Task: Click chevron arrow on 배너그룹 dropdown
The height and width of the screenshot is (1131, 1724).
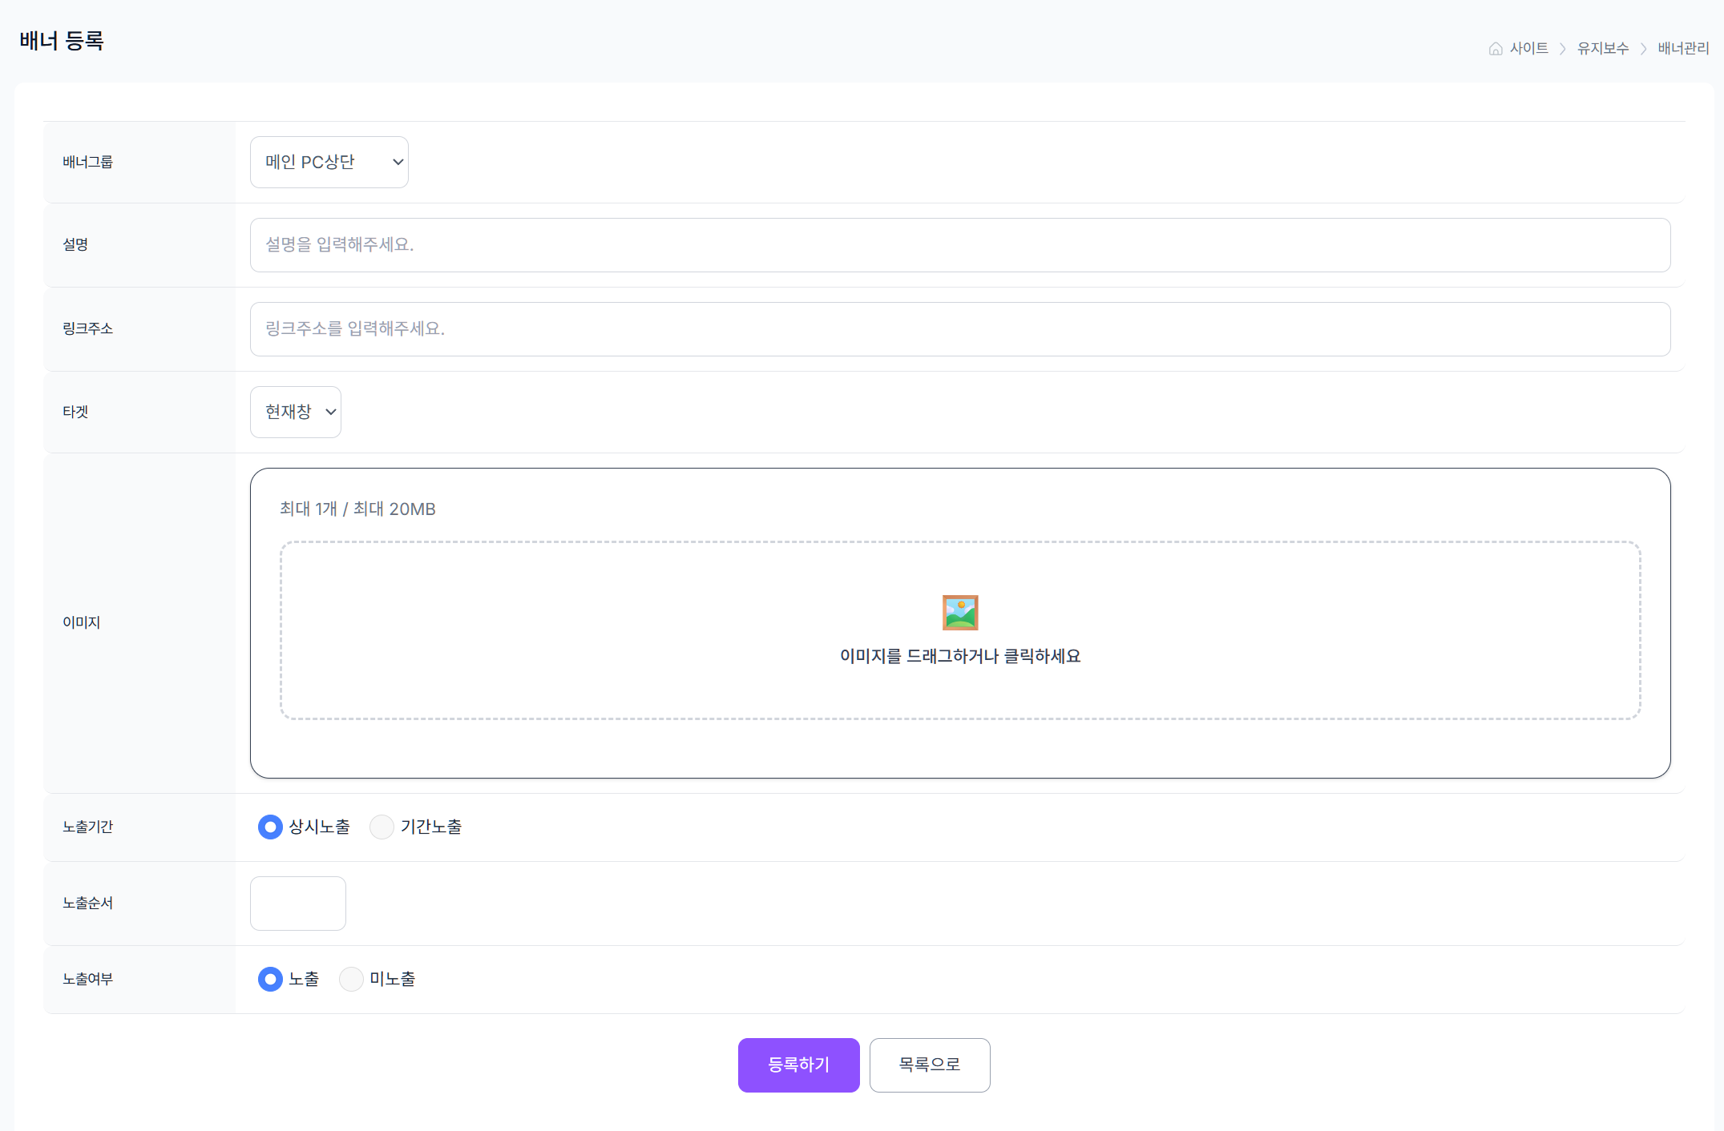Action: [398, 162]
